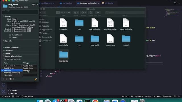182x102 pixels.
Task: Open the Finder Group dropdown
Action: [x=76, y=12]
